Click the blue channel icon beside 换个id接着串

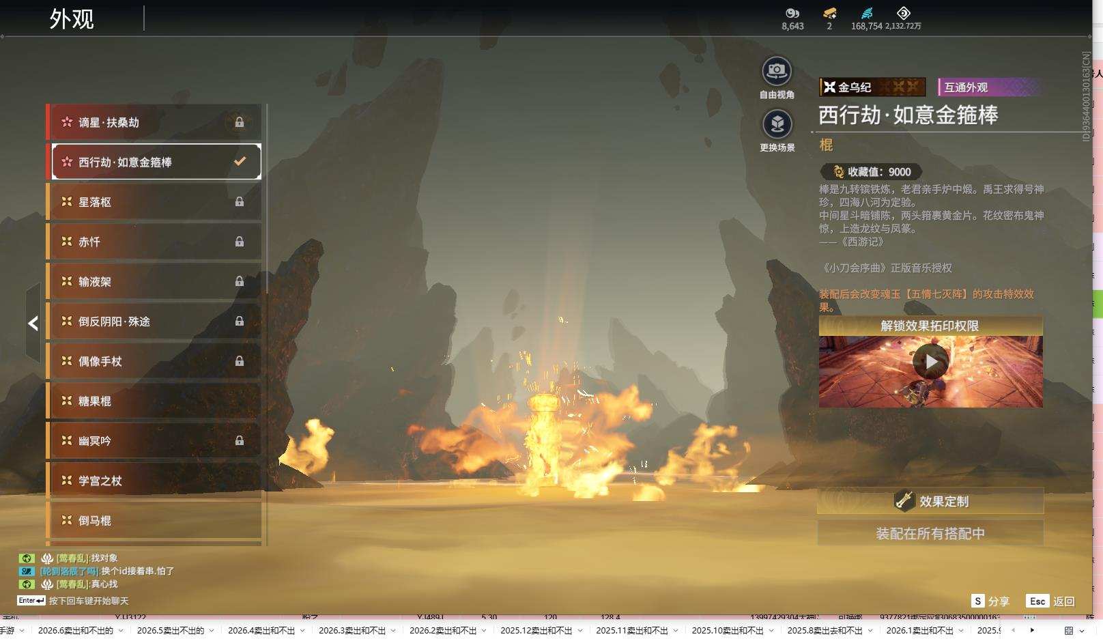coord(27,571)
